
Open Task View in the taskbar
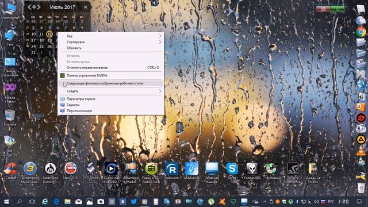[32, 202]
